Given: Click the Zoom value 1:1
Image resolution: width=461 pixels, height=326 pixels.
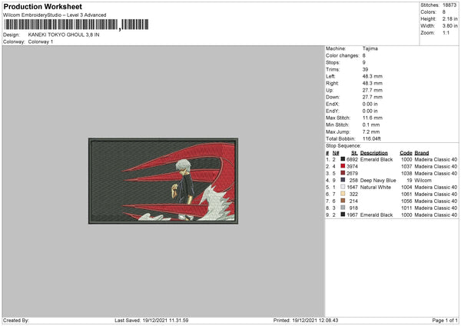Looking at the screenshot, I should point(446,32).
